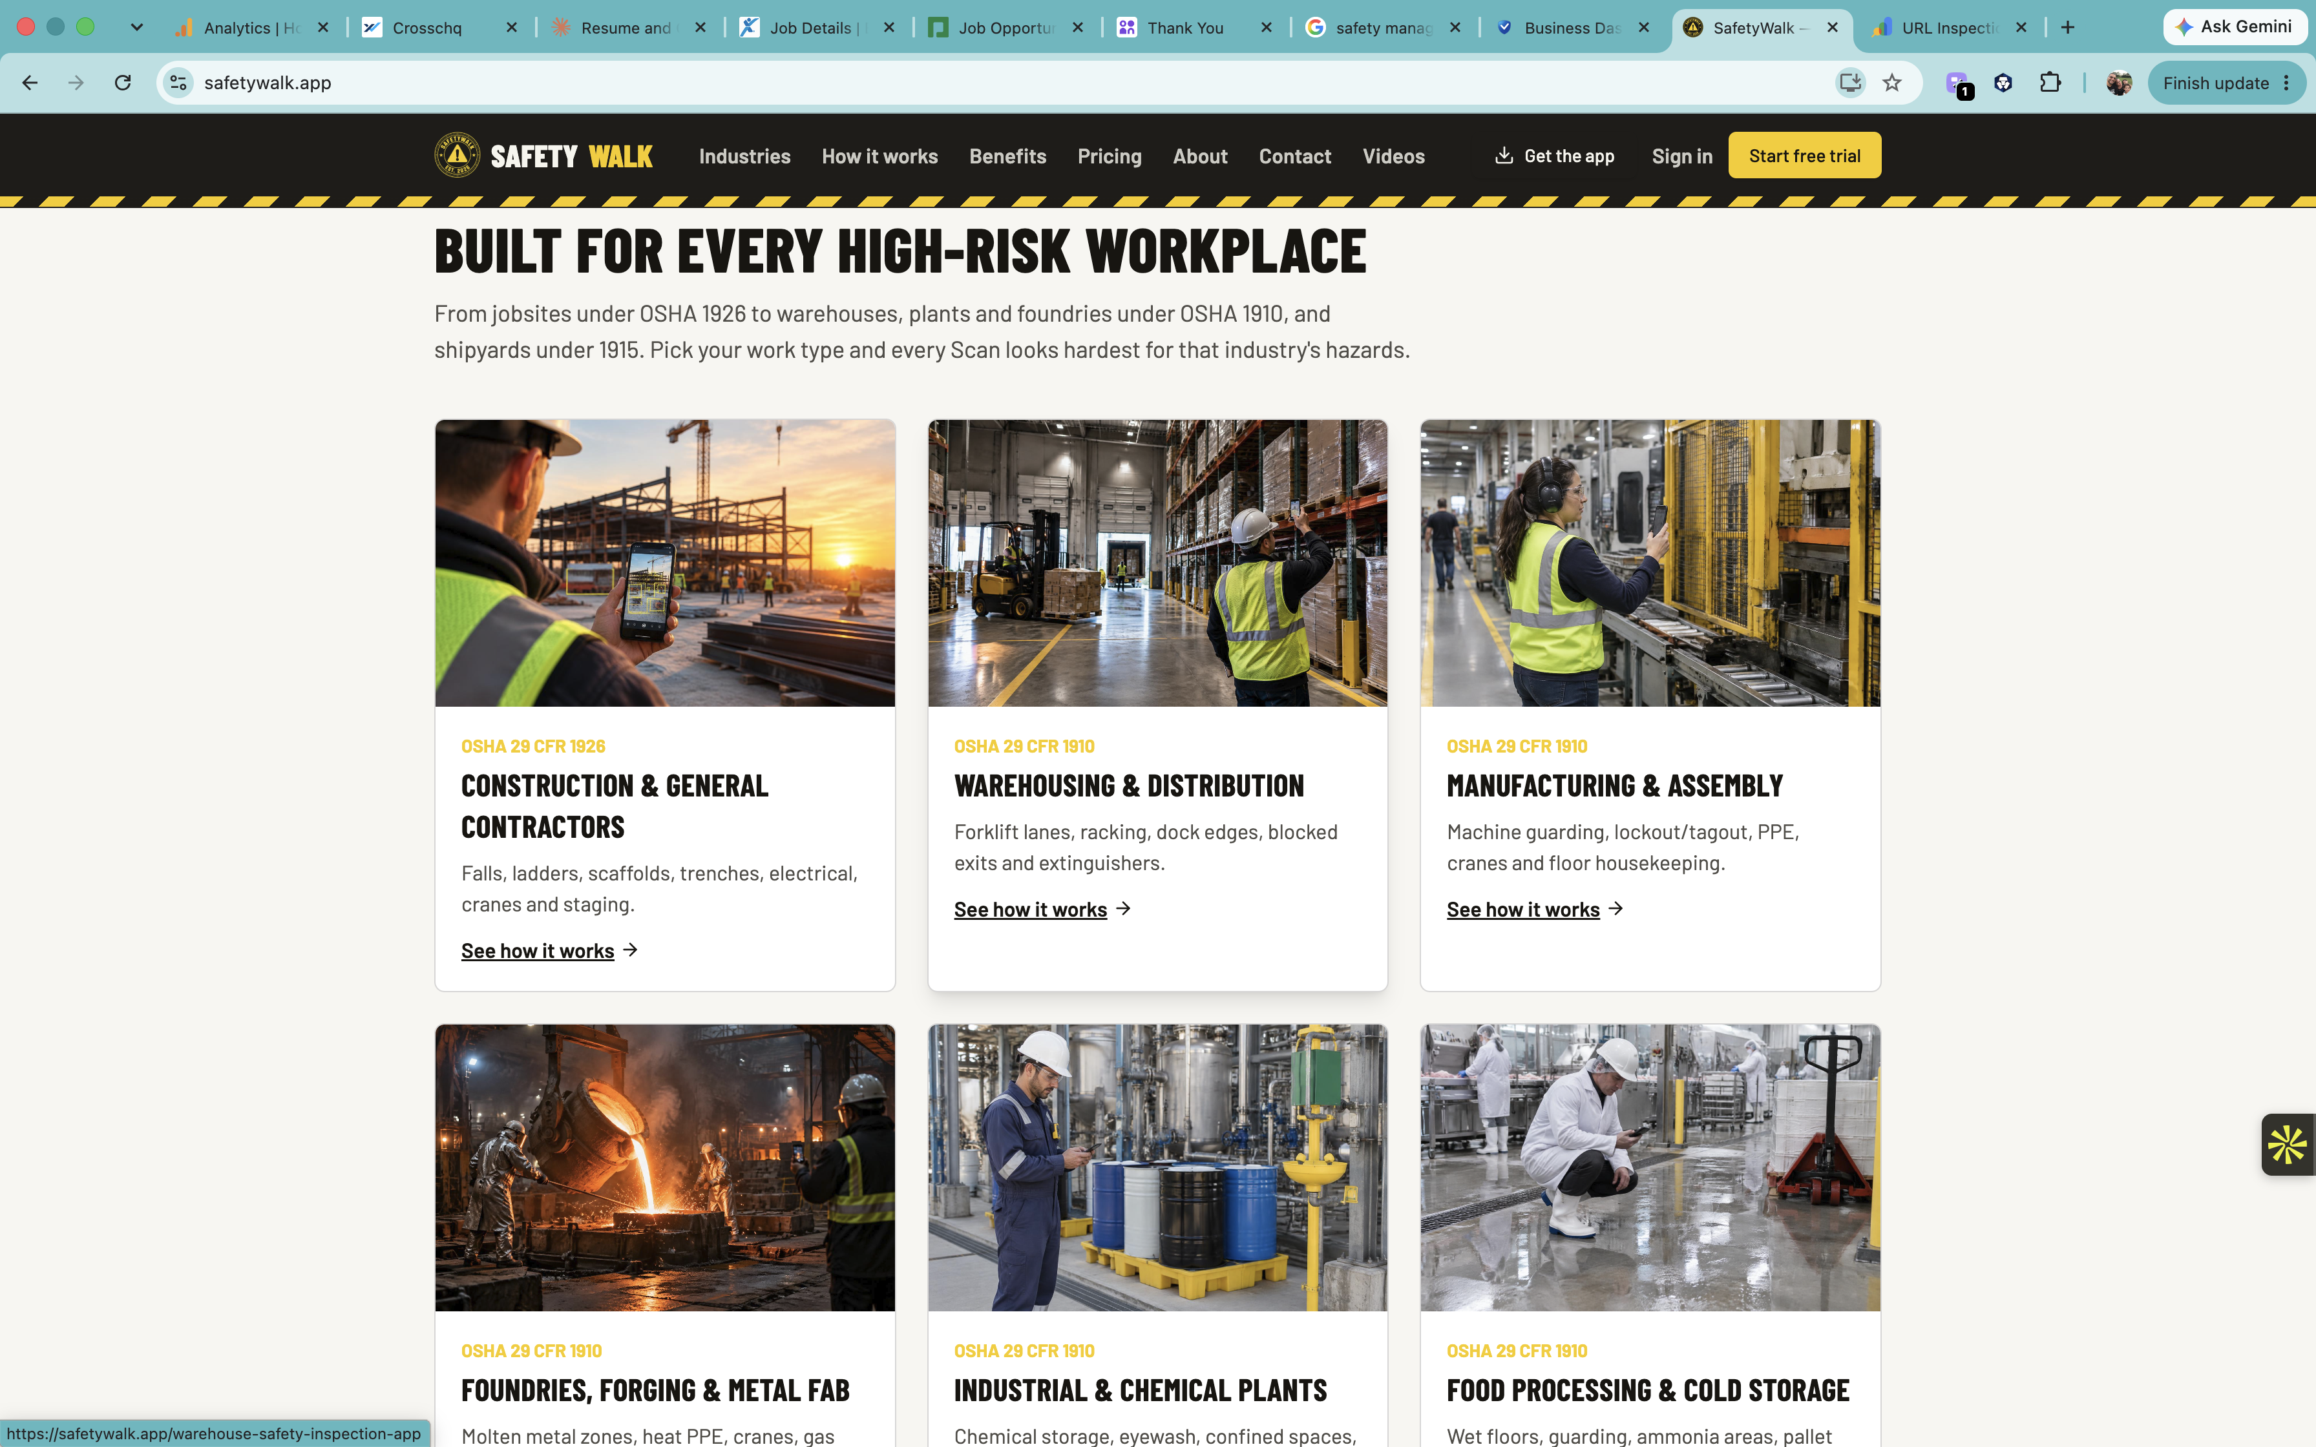Click See how it works under Construction
Image resolution: width=2316 pixels, height=1447 pixels.
click(549, 950)
